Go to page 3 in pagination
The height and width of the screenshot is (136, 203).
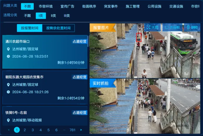pos(33,130)
